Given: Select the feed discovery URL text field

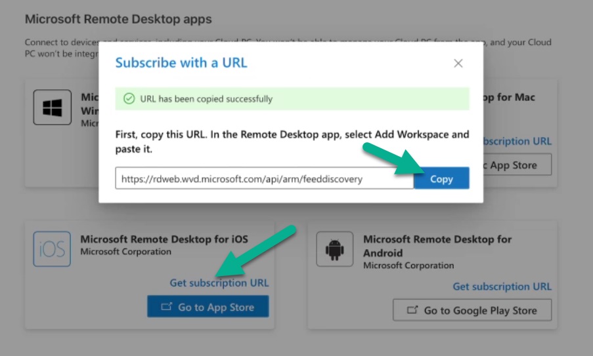Looking at the screenshot, I should (265, 178).
